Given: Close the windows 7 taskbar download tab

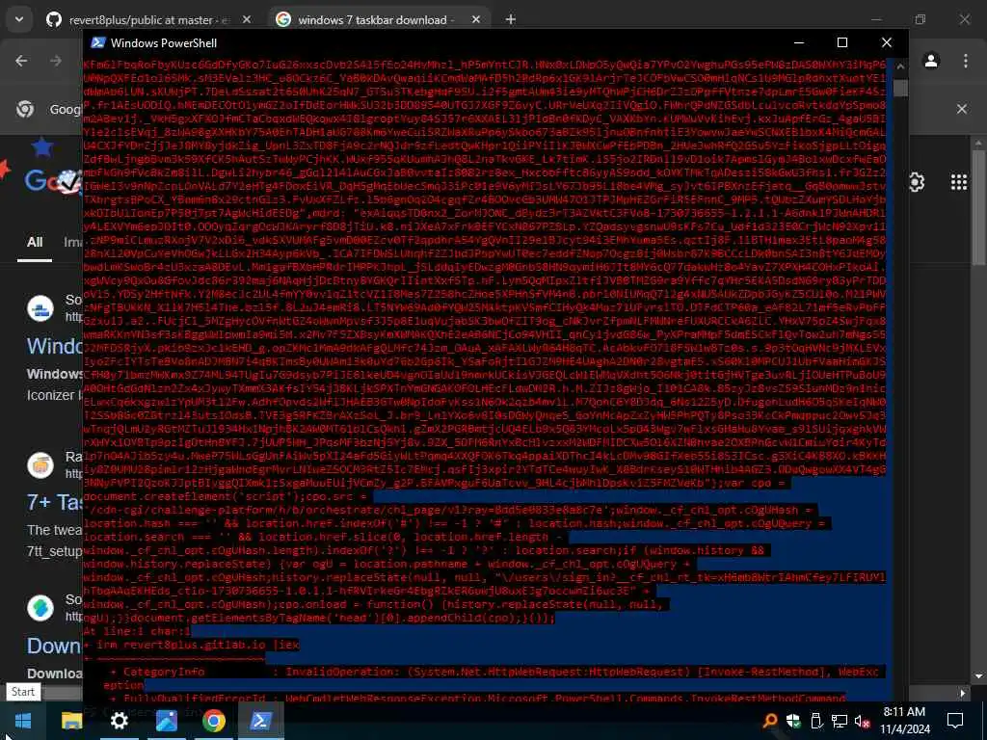Looking at the screenshot, I should pyautogui.click(x=476, y=19).
